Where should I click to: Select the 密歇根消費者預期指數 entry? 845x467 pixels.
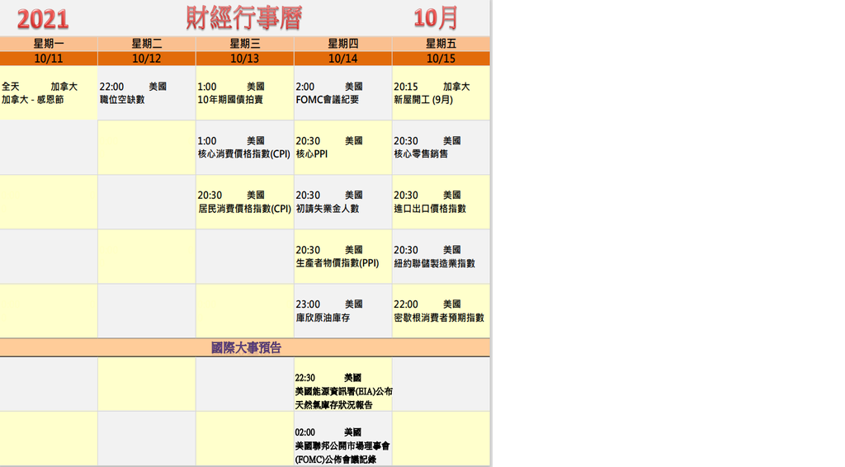[439, 318]
